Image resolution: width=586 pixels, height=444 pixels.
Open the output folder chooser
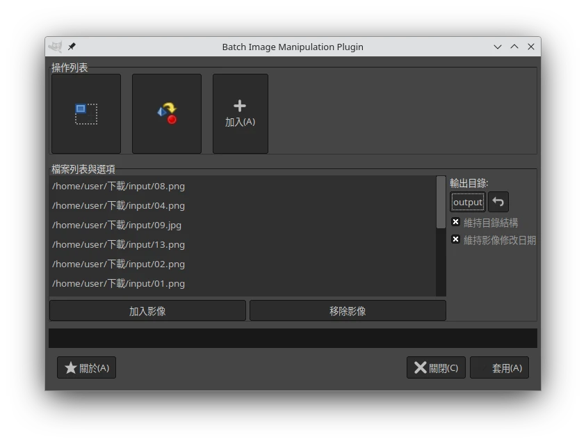467,202
